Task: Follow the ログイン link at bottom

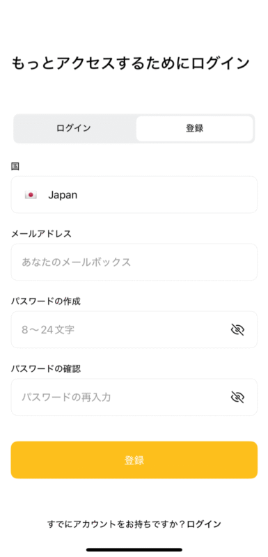Action: pos(204,524)
